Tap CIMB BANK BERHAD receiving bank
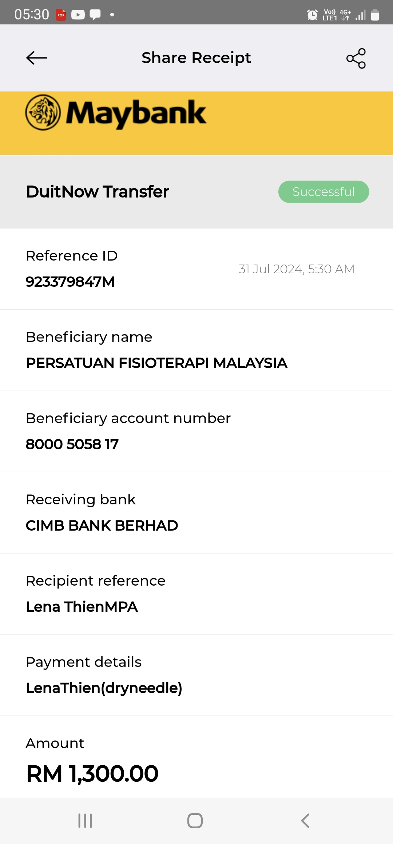Image resolution: width=393 pixels, height=844 pixels. pyautogui.click(x=102, y=525)
